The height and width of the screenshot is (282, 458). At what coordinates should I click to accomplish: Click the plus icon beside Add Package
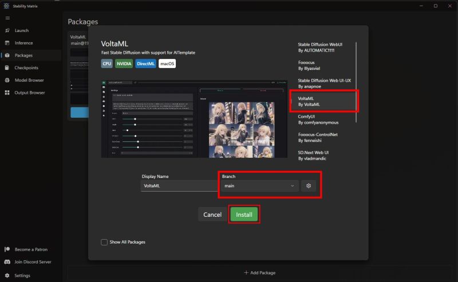point(246,272)
